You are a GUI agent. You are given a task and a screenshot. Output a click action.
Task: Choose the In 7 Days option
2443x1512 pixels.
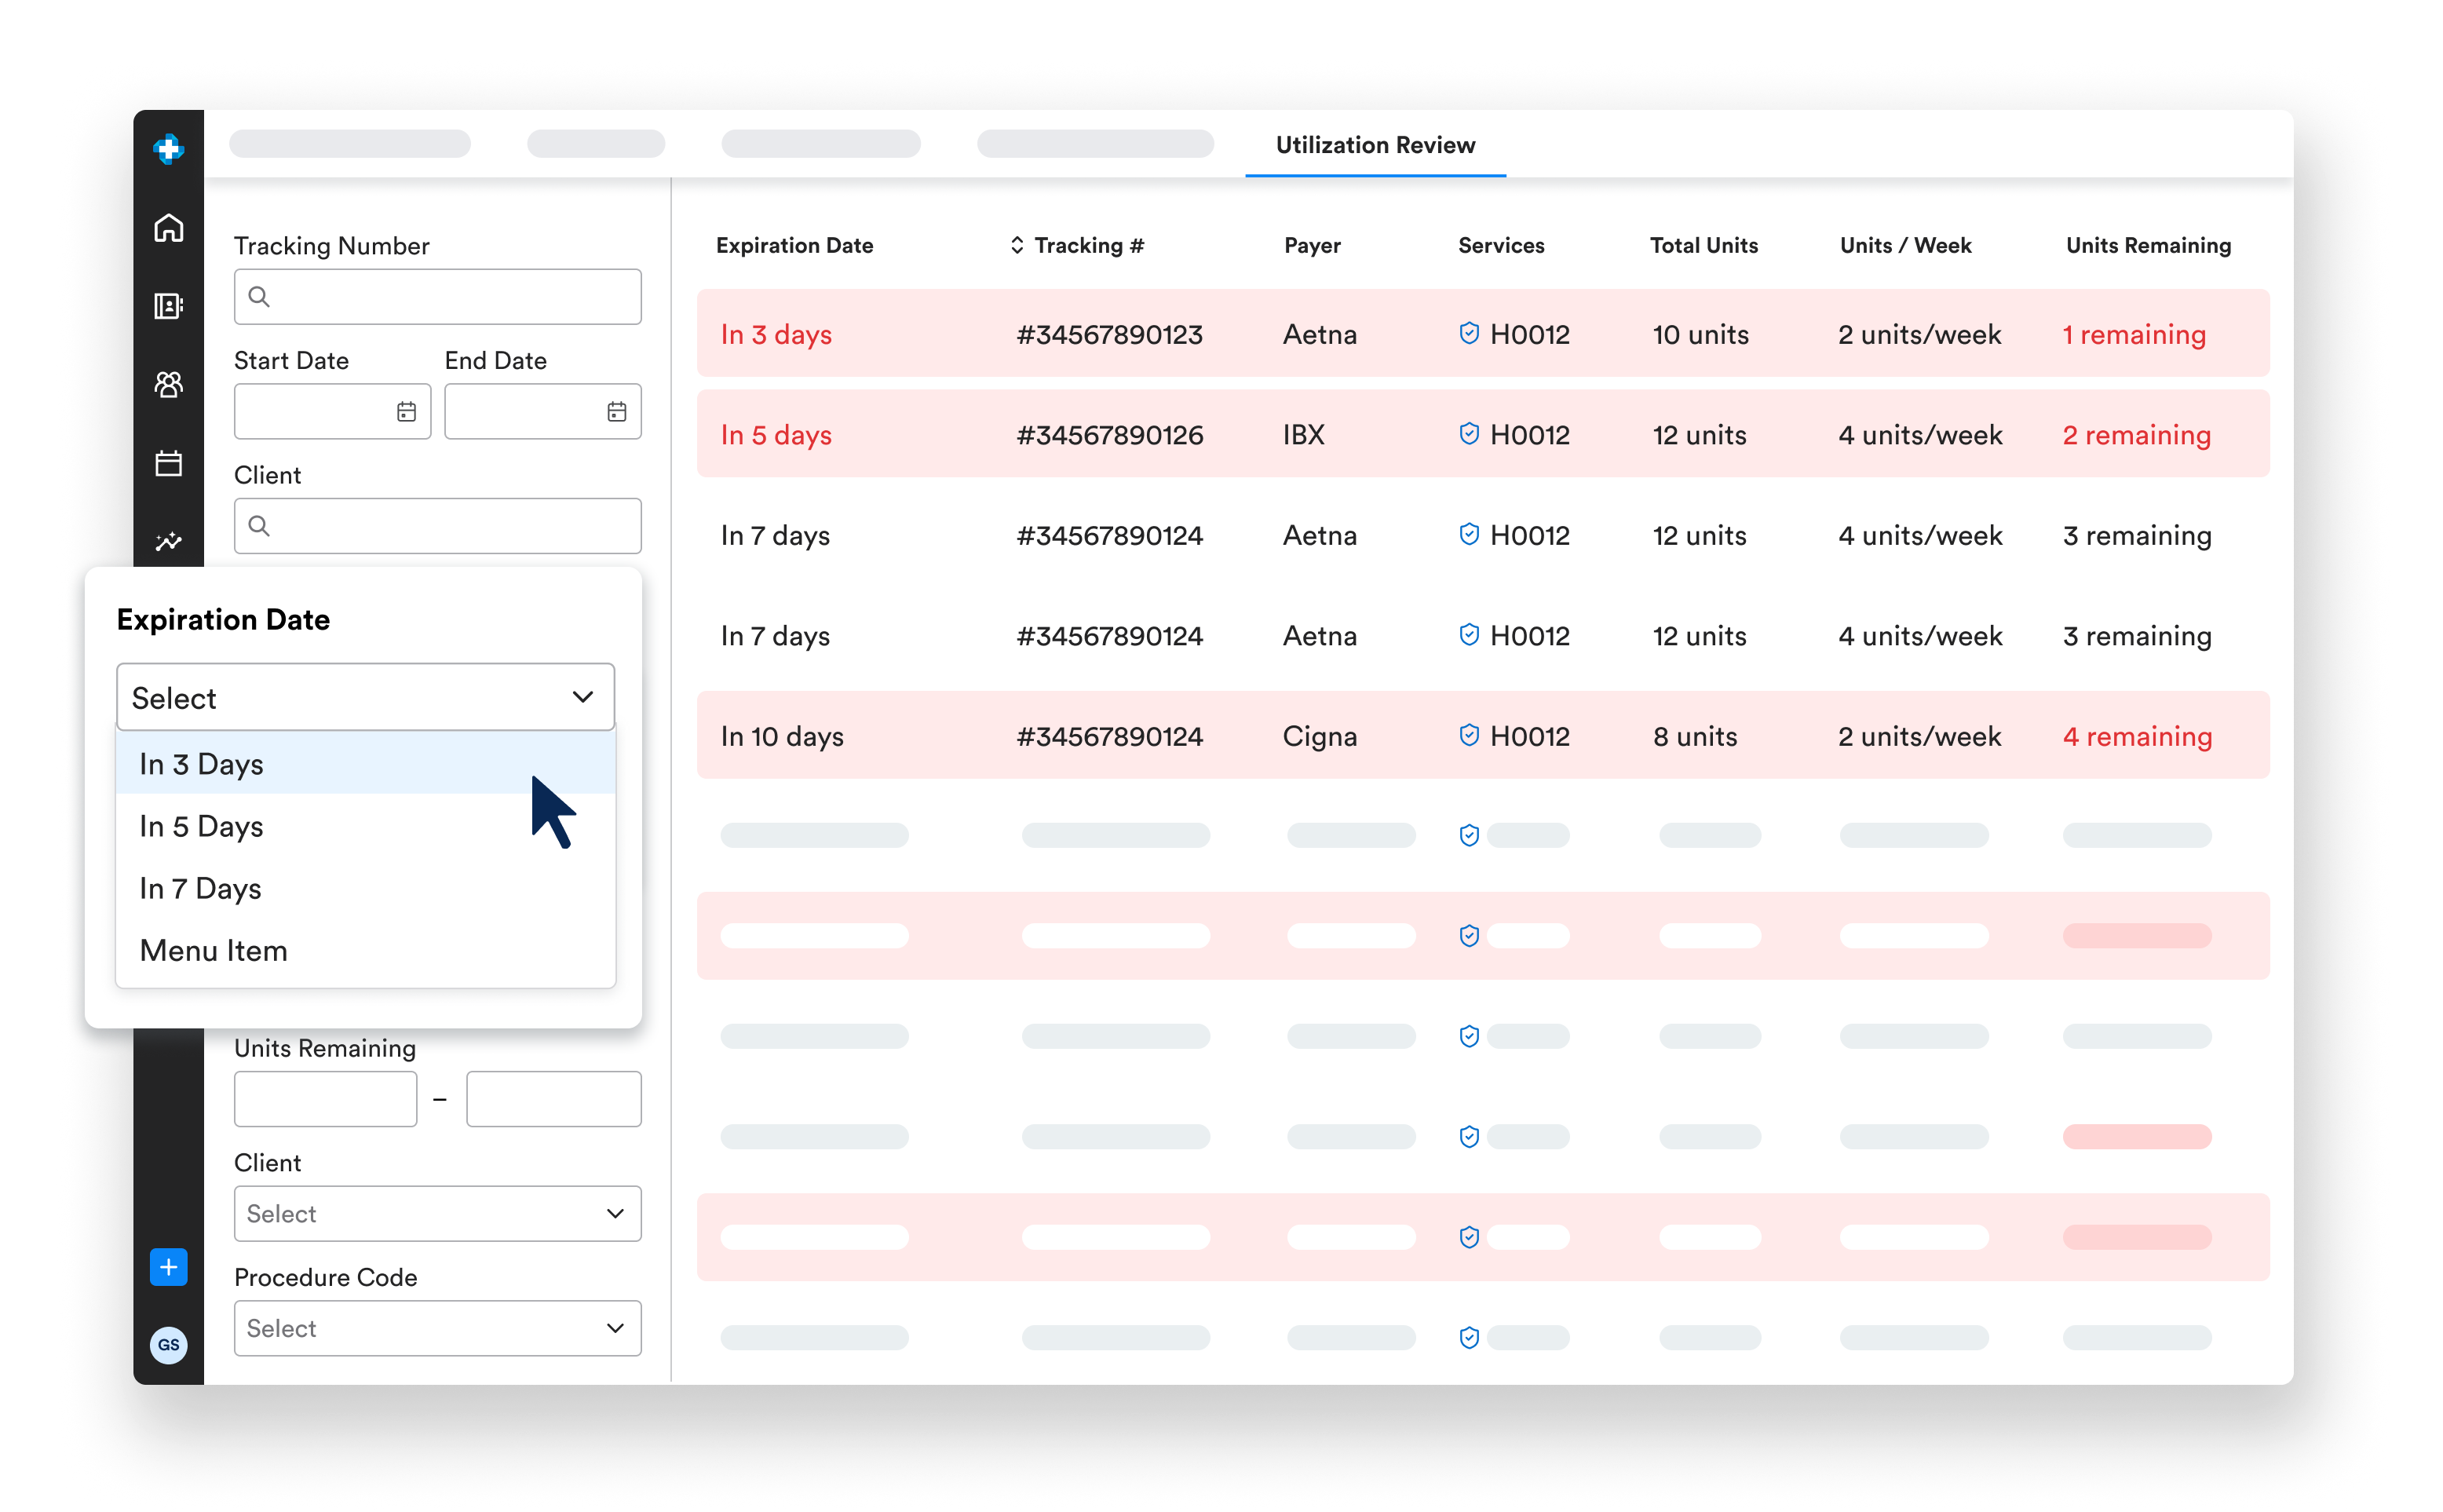click(201, 888)
